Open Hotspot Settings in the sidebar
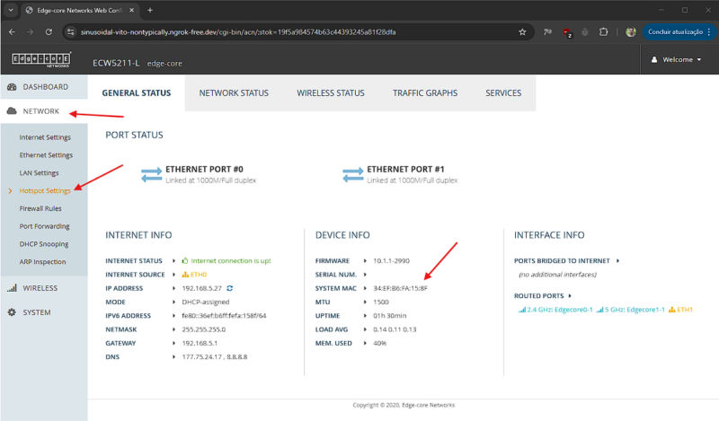This screenshot has width=719, height=421. (45, 191)
